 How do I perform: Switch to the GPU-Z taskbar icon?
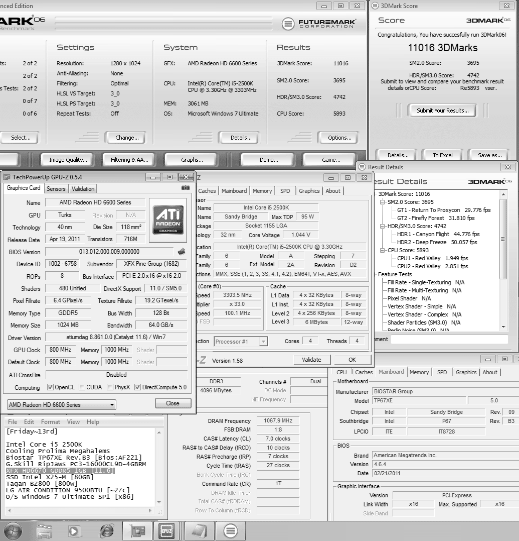pos(138,531)
